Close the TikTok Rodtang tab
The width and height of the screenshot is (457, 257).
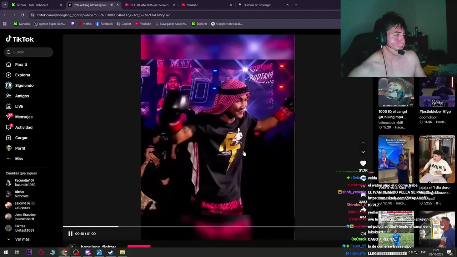(x=117, y=5)
